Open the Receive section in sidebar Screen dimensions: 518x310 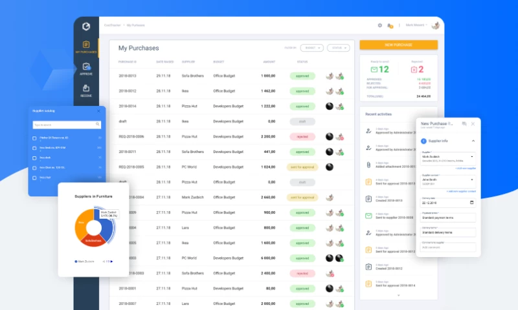(x=86, y=90)
